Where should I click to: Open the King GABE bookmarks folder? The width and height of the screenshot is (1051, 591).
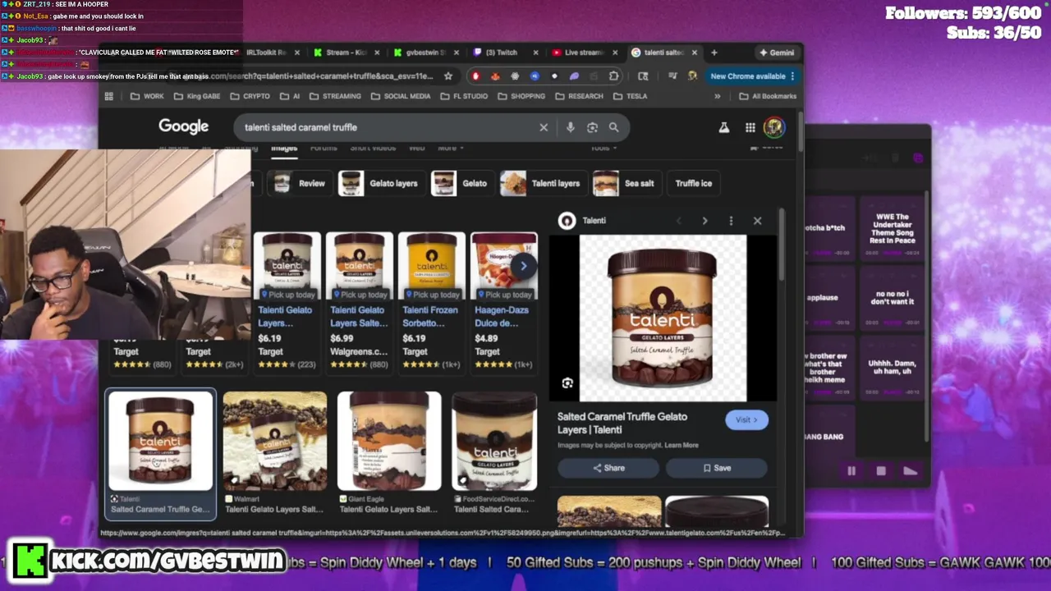pos(197,96)
